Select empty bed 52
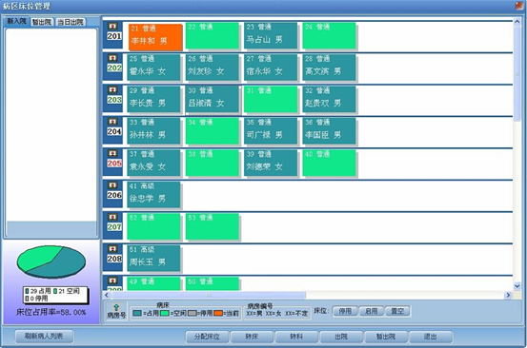Viewport: 527px width, 348px height. click(153, 226)
